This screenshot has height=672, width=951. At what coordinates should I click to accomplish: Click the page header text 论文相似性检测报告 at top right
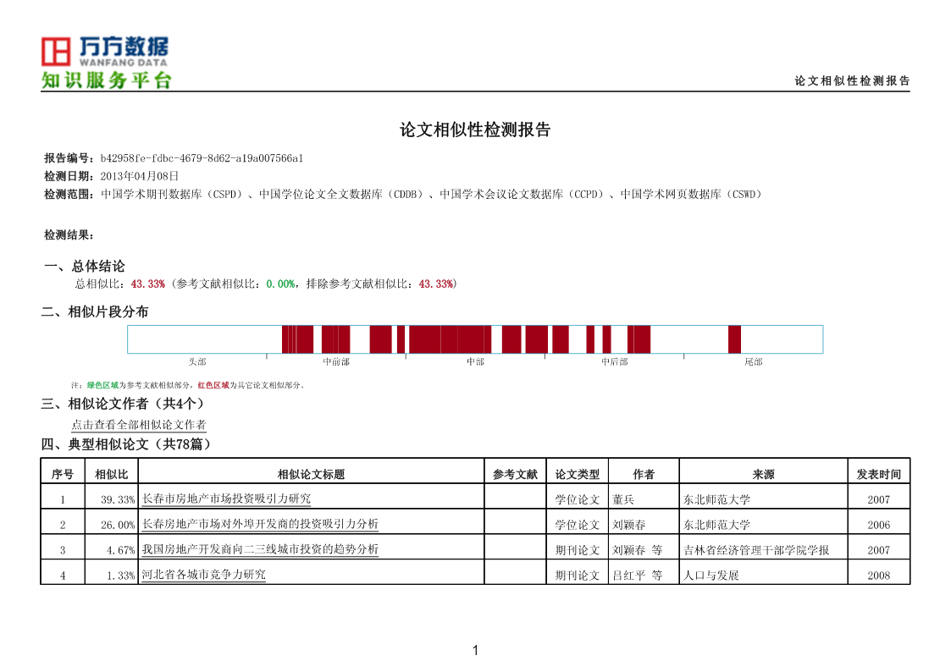[x=852, y=80]
